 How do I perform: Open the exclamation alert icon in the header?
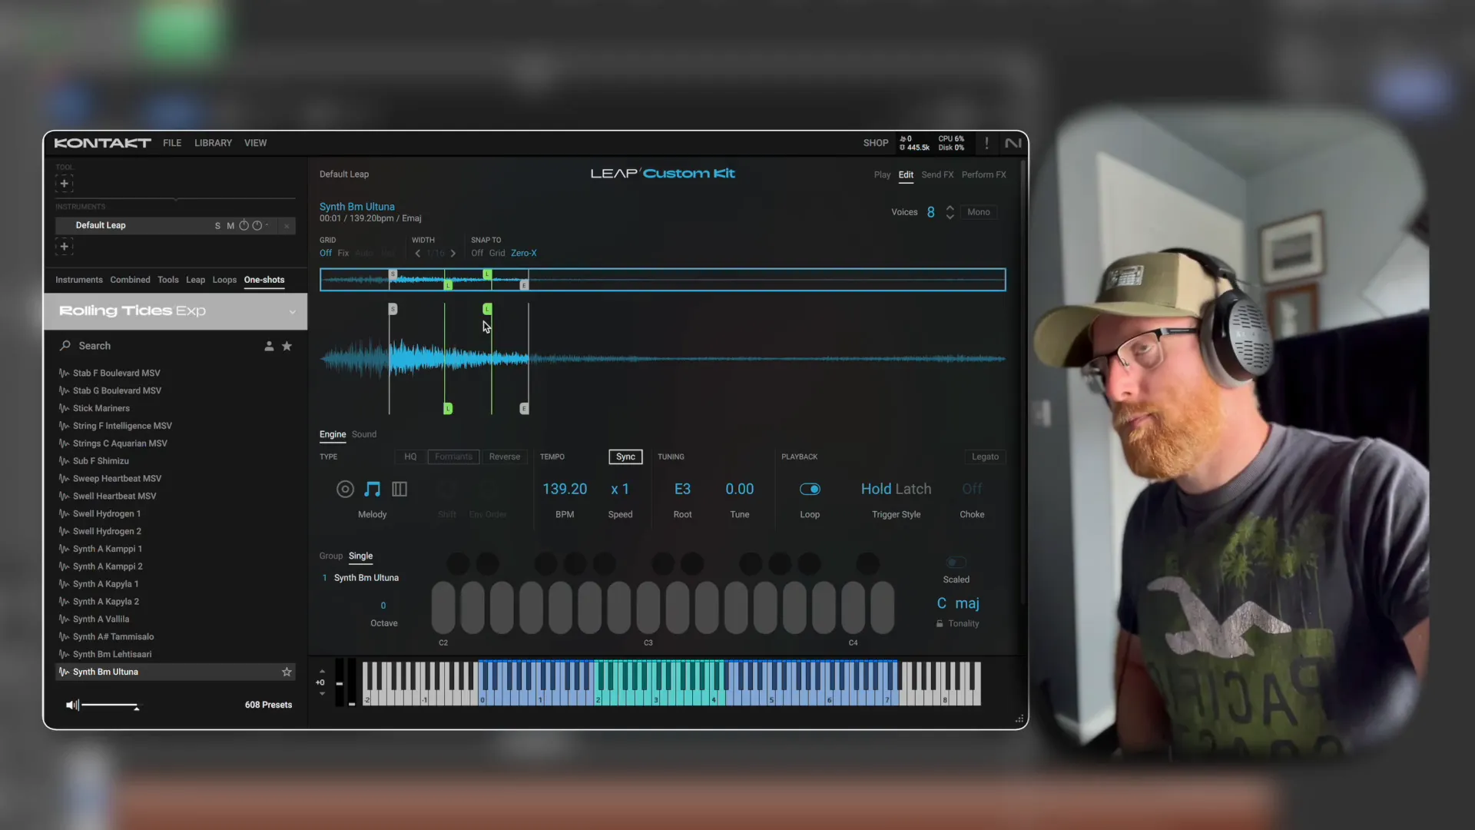986,144
